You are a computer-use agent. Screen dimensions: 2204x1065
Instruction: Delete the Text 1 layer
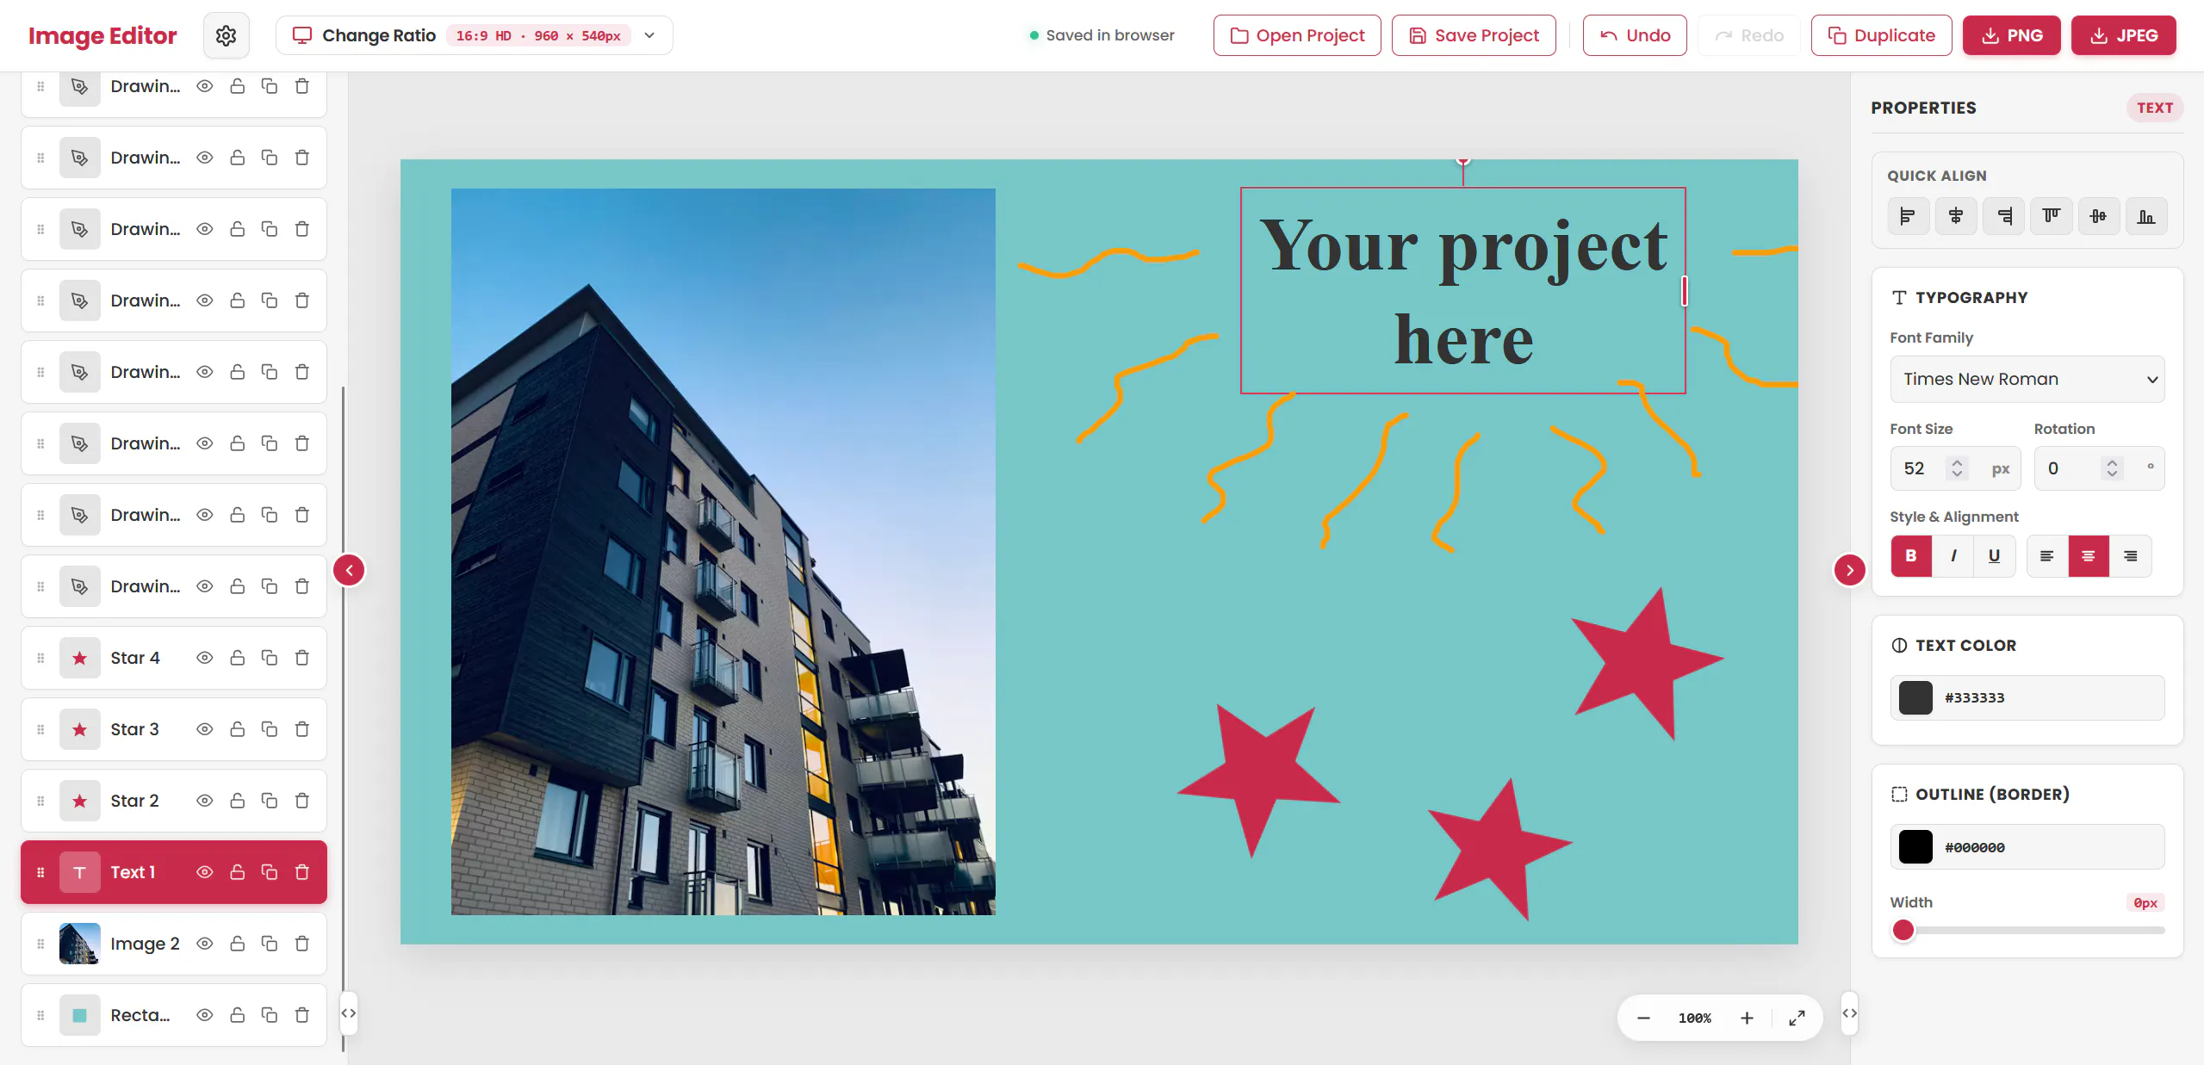click(301, 872)
